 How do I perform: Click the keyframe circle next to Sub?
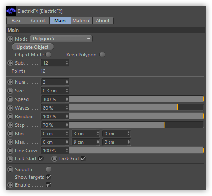[10, 63]
